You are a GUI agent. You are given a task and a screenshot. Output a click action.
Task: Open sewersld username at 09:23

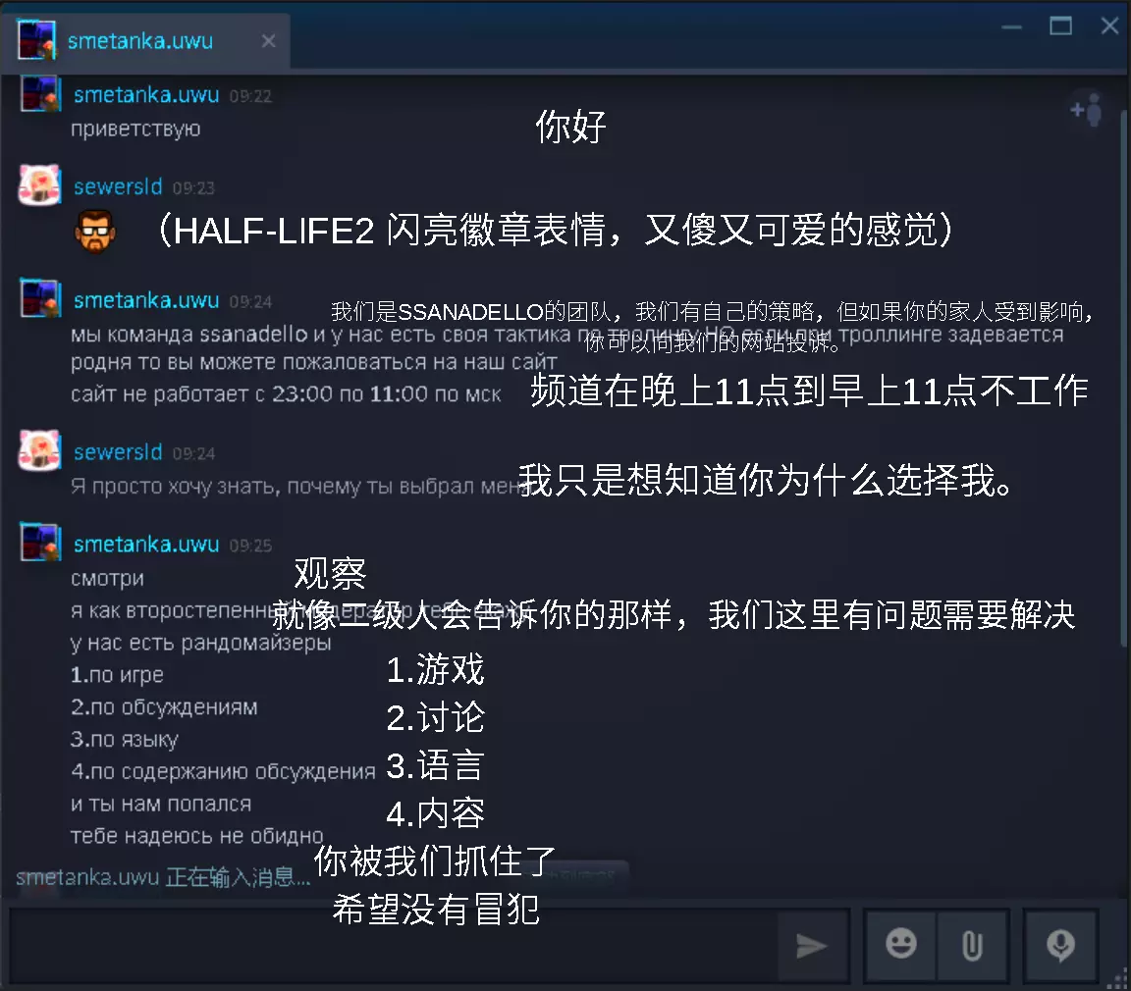118,186
